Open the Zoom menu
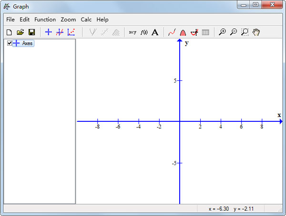 coord(68,20)
